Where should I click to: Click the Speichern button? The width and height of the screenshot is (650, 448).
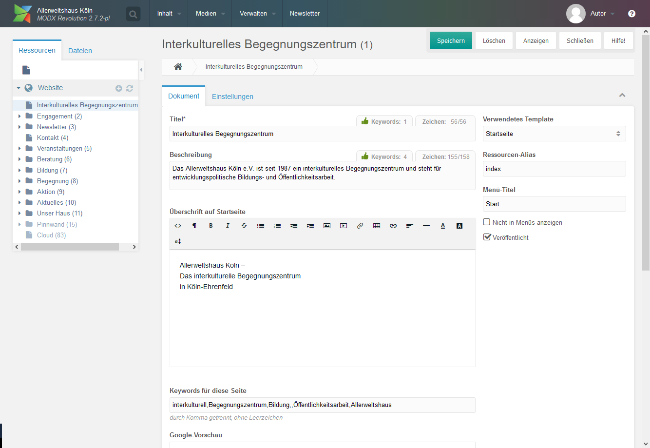click(451, 40)
